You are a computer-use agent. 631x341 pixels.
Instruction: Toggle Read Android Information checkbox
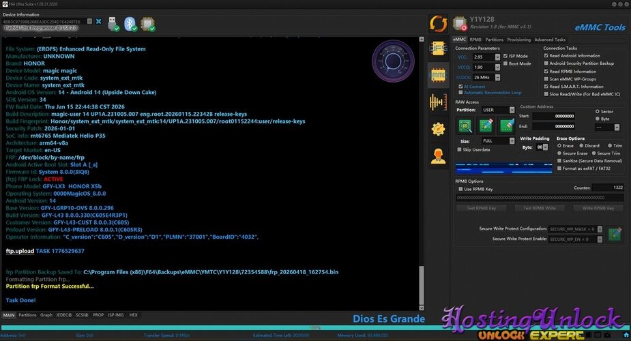(x=546, y=55)
